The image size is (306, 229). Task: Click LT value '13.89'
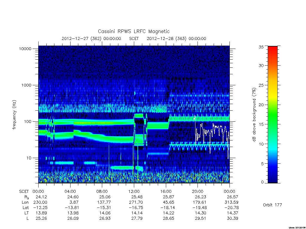point(41,213)
